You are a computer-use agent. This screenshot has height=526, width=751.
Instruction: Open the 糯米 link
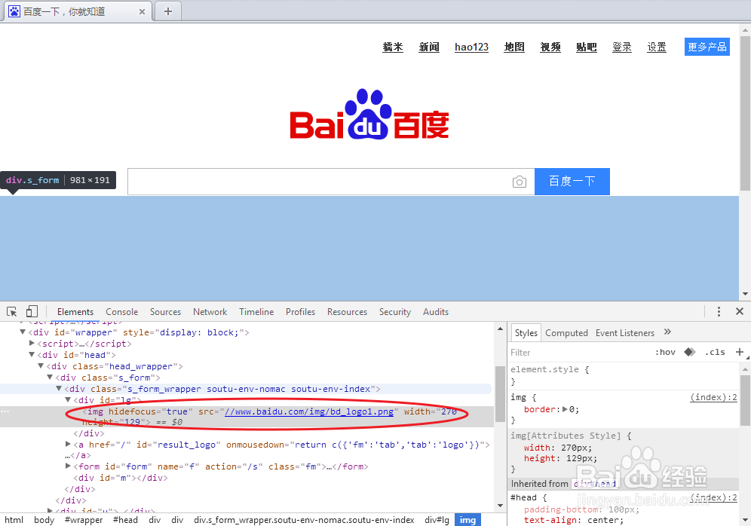coord(393,47)
